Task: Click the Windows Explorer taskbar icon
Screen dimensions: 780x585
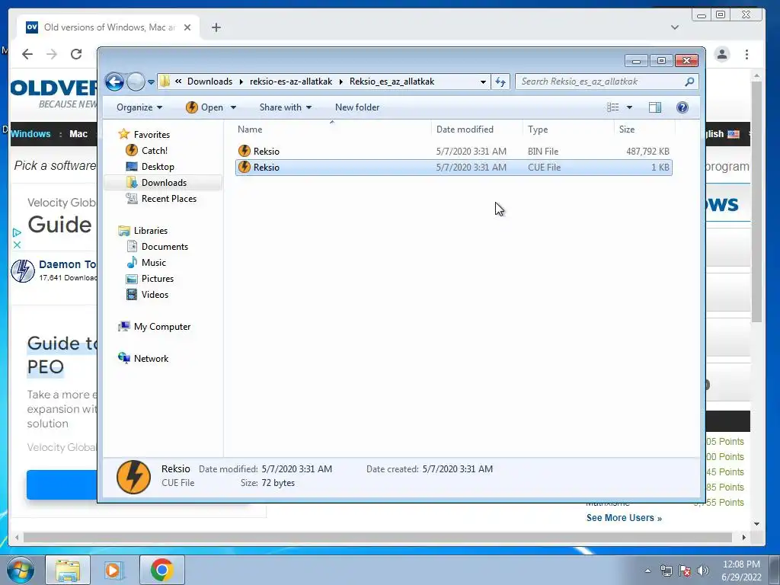Action: (x=68, y=570)
